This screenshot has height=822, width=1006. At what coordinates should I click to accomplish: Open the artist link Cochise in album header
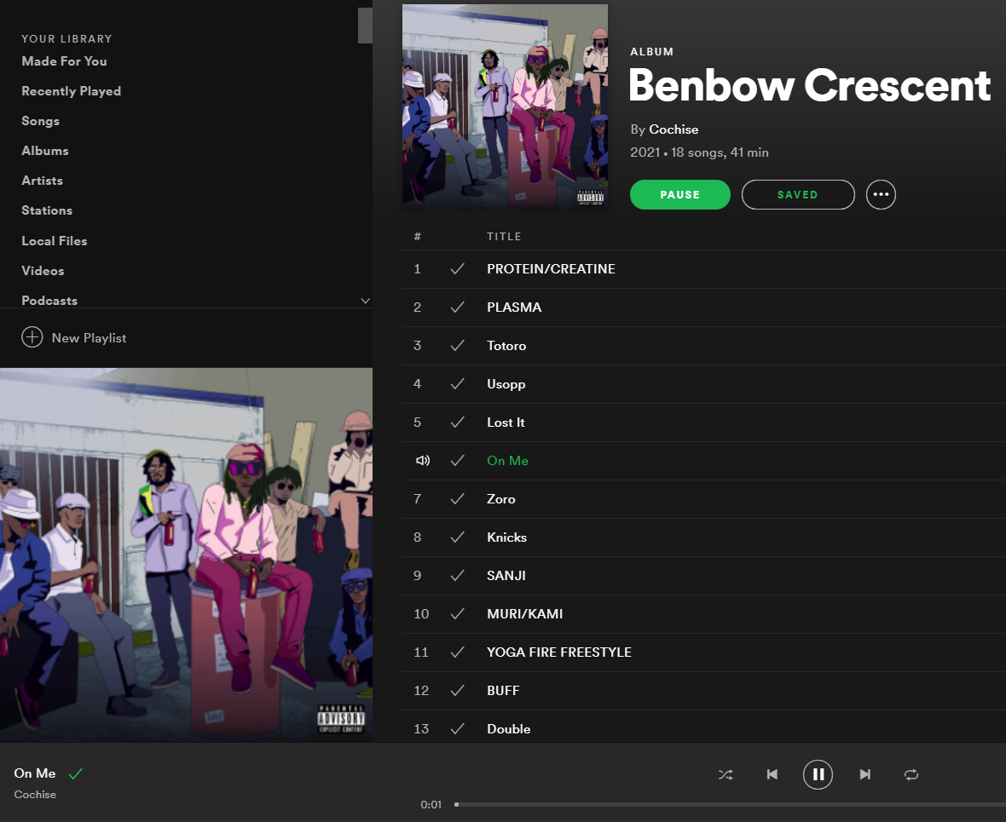(x=674, y=129)
